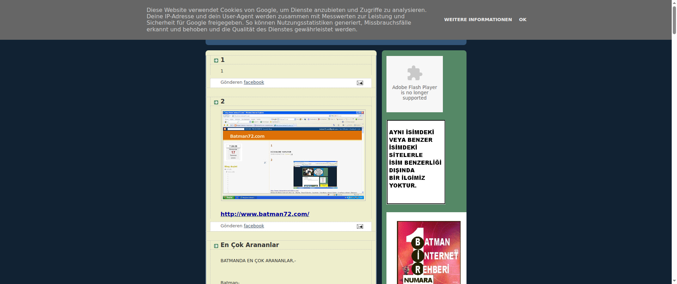677x284 pixels.
Task: Click the arrow icon beside post title 1
Action: click(216, 61)
